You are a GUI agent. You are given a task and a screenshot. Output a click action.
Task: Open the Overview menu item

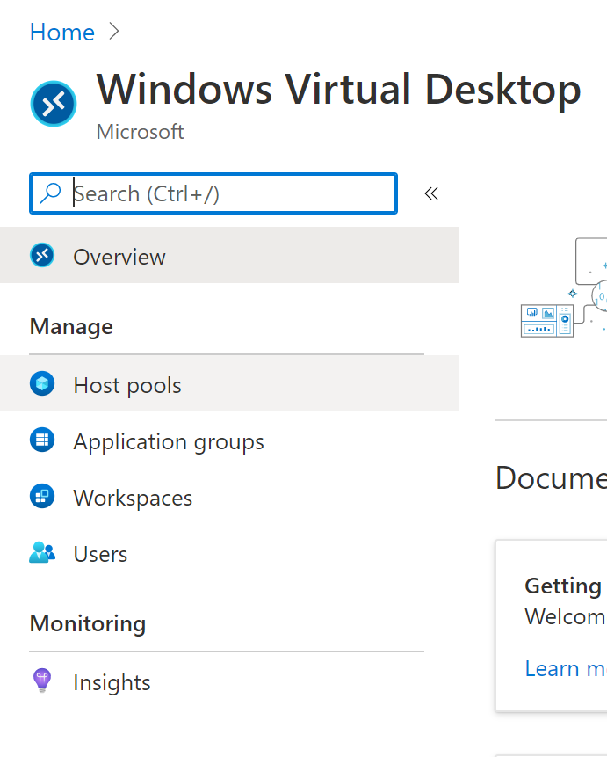tap(229, 255)
